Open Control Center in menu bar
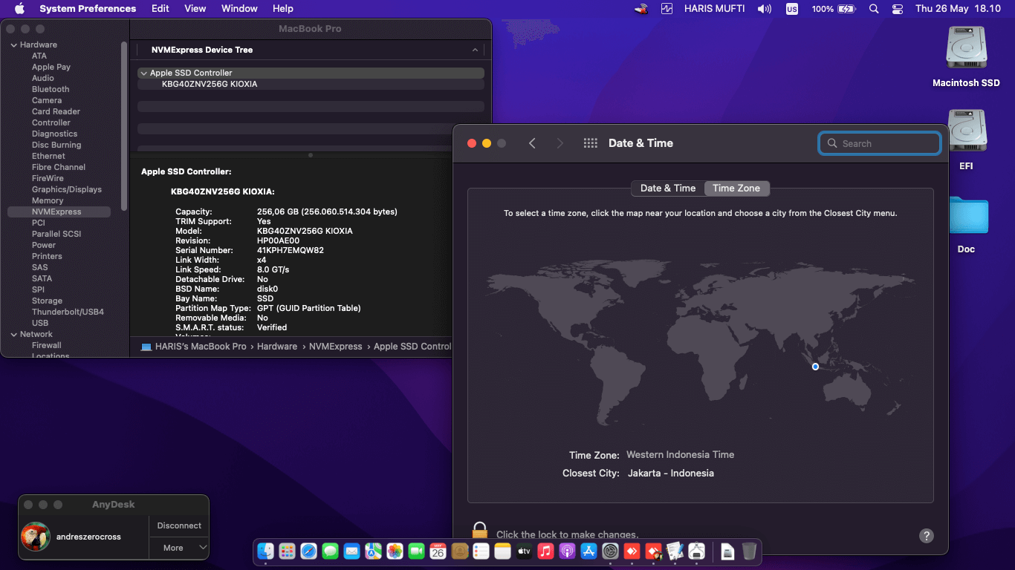 click(898, 9)
